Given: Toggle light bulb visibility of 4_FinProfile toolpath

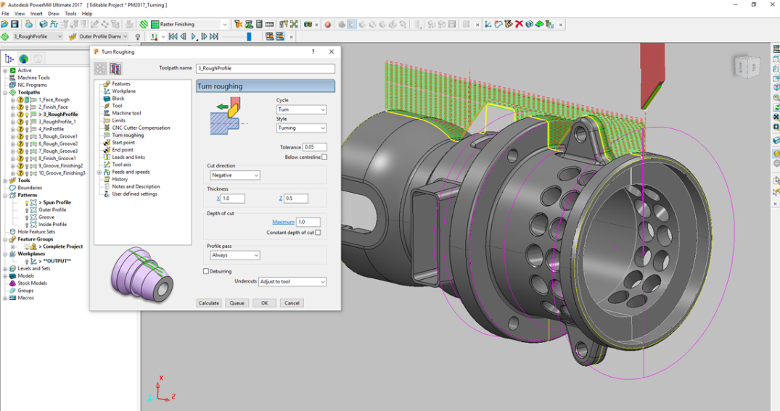Looking at the screenshot, I should (27, 129).
